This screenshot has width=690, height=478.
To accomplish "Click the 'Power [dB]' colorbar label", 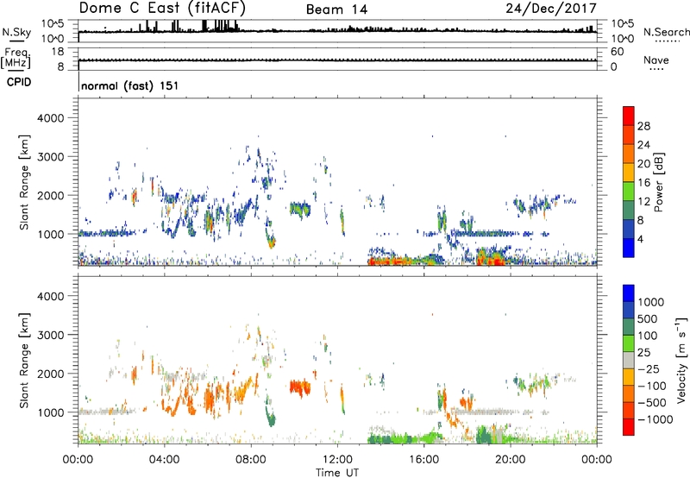I will click(658, 182).
